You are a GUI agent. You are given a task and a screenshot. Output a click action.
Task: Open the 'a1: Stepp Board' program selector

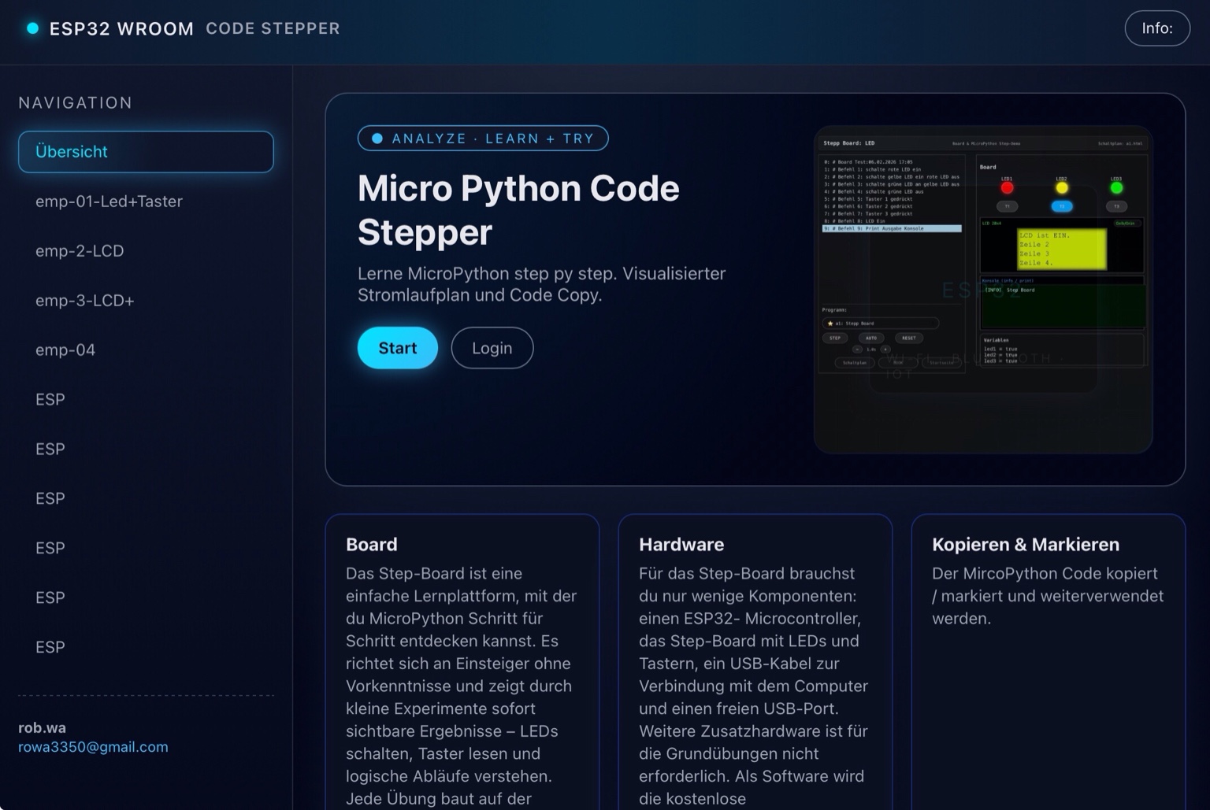tap(881, 324)
